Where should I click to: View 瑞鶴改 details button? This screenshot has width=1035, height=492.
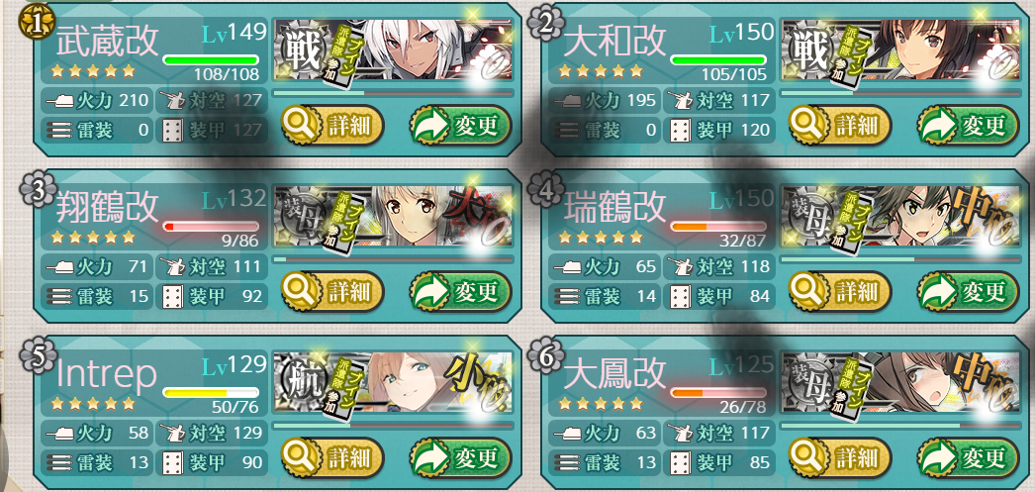(x=840, y=291)
